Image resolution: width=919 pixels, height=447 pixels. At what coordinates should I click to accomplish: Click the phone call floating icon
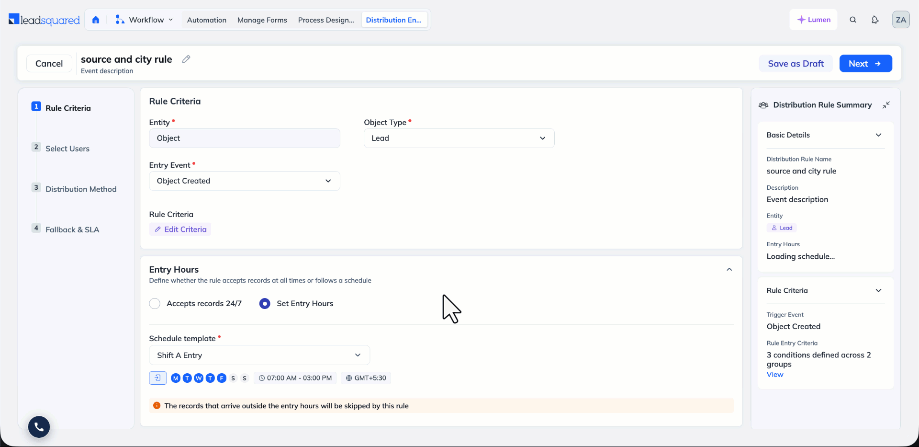pyautogui.click(x=39, y=427)
